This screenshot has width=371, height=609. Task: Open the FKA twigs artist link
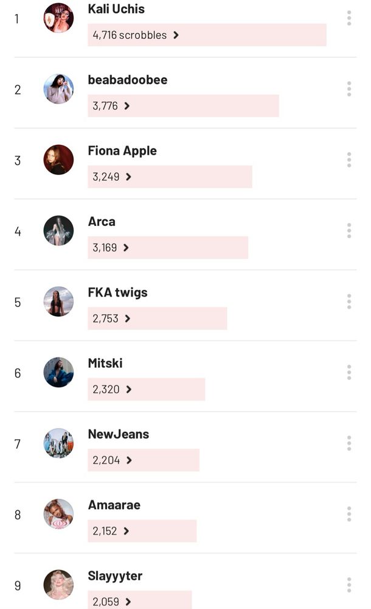[x=117, y=292]
